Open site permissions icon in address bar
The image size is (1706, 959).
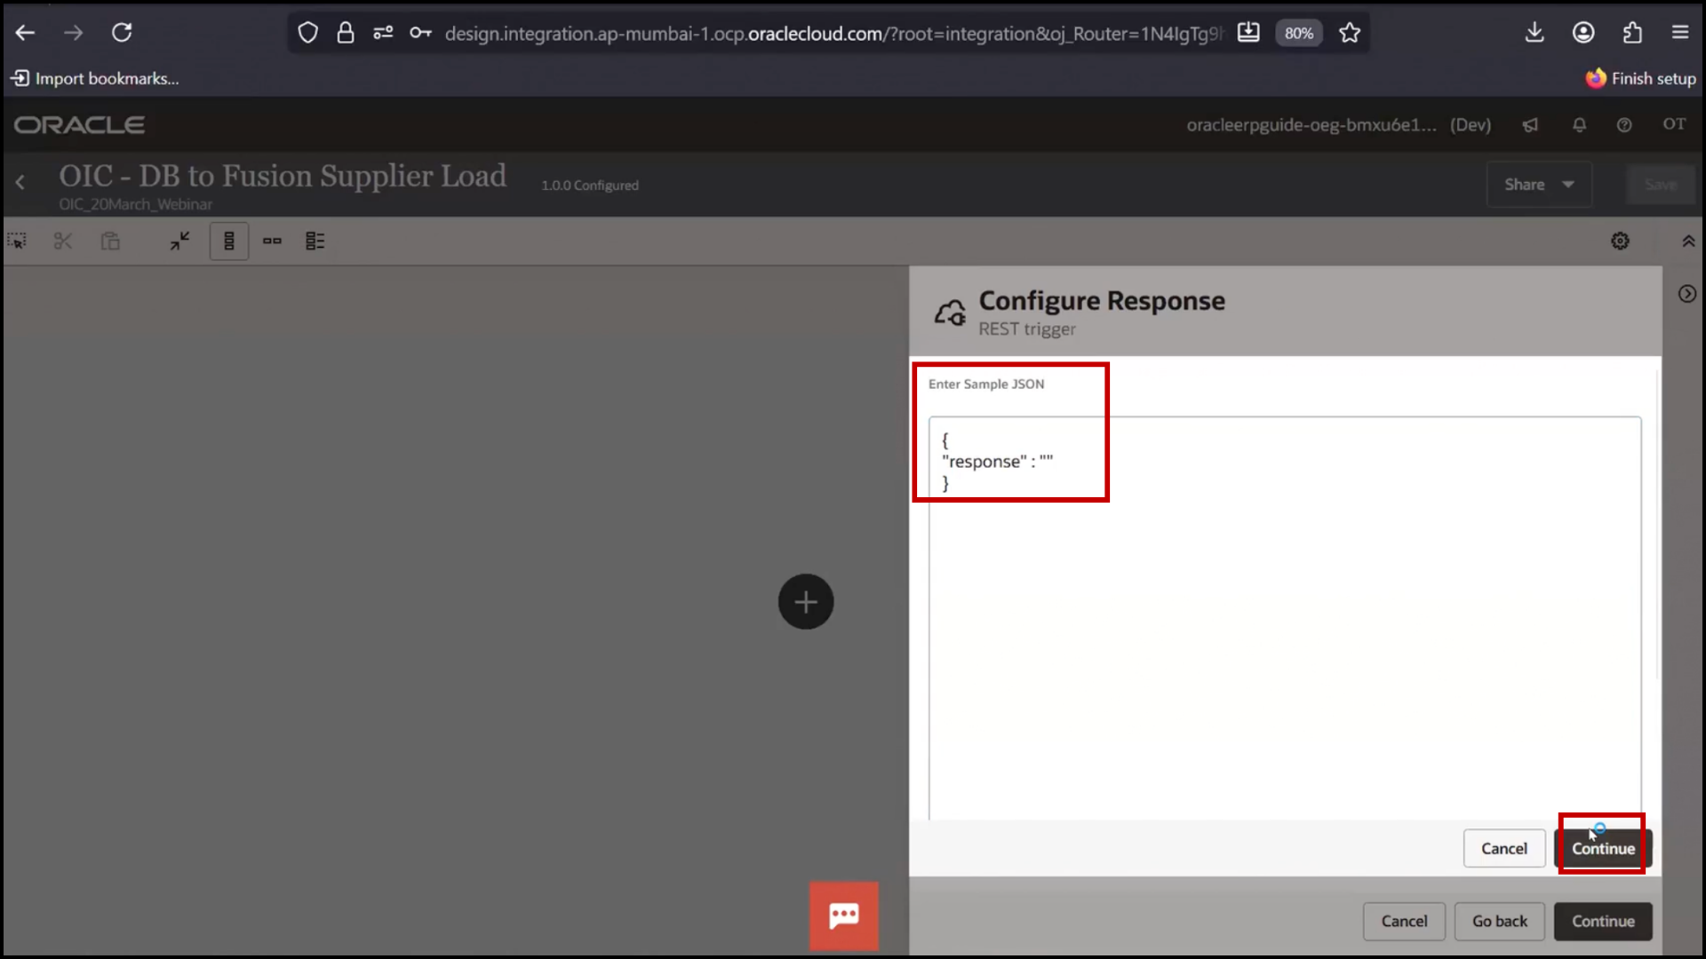(383, 33)
